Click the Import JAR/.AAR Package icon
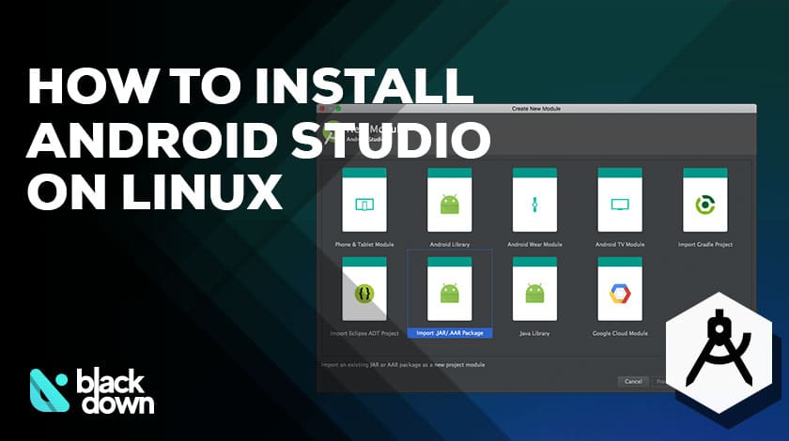 click(449, 290)
